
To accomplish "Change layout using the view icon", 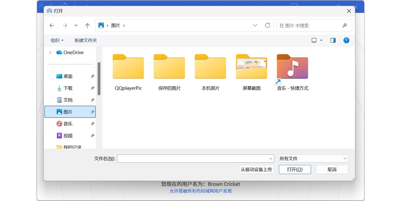I will click(x=314, y=40).
